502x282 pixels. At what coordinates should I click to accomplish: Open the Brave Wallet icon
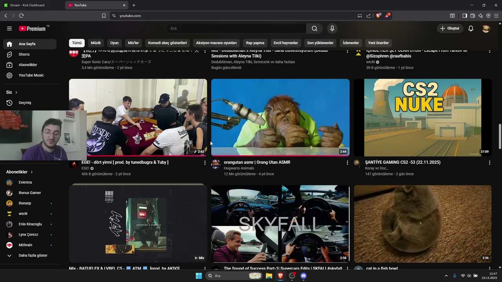(473, 16)
